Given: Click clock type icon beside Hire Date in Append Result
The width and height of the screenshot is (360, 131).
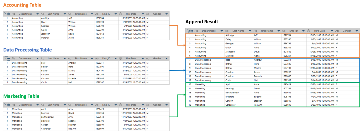Looking at the screenshot, I should click(x=309, y=31).
